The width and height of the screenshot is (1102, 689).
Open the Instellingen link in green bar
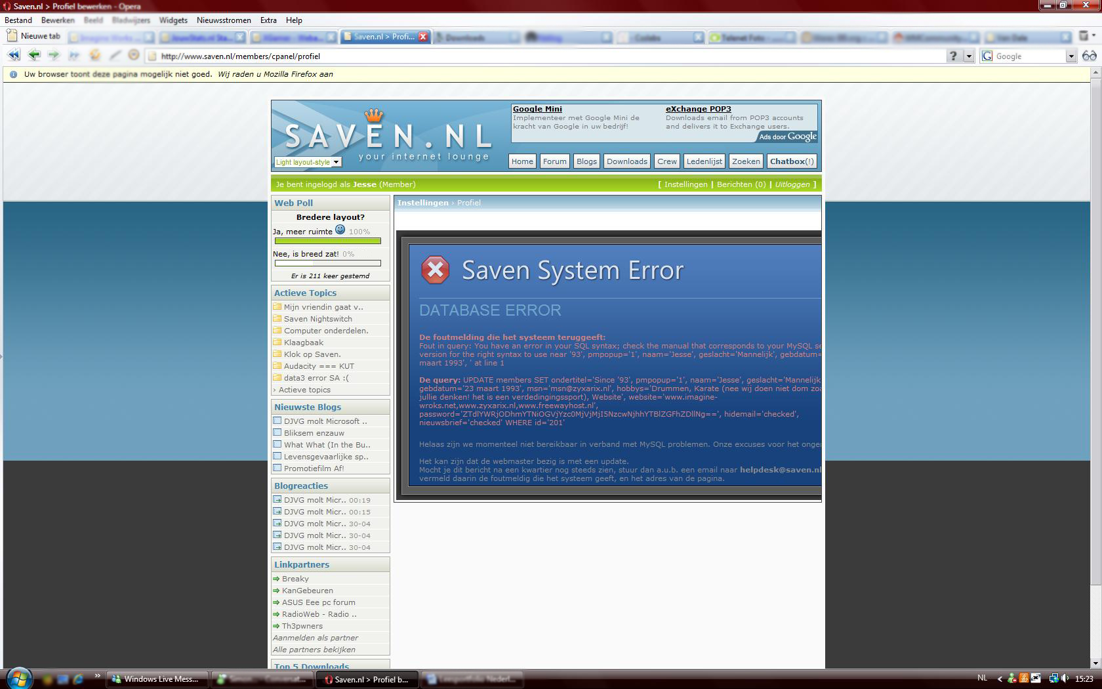(x=685, y=184)
